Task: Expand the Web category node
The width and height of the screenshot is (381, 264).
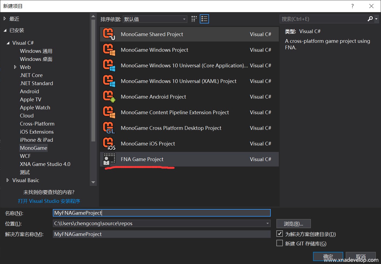Action: [x=15, y=67]
